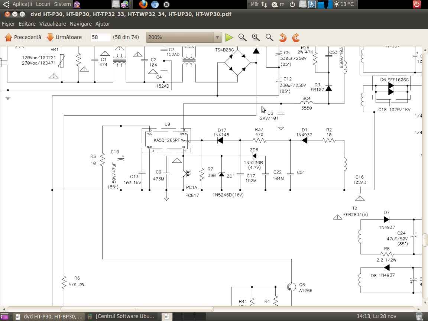Open the 200% zoom level dropdown

pyautogui.click(x=184, y=37)
